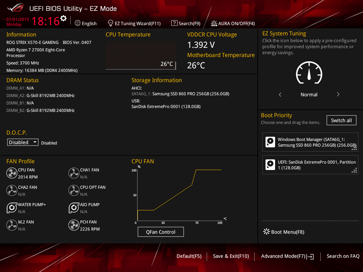Image resolution: width=363 pixels, height=272 pixels.
Task: Click the EZ Tuning Wizard lightbulb icon
Action: point(111,23)
